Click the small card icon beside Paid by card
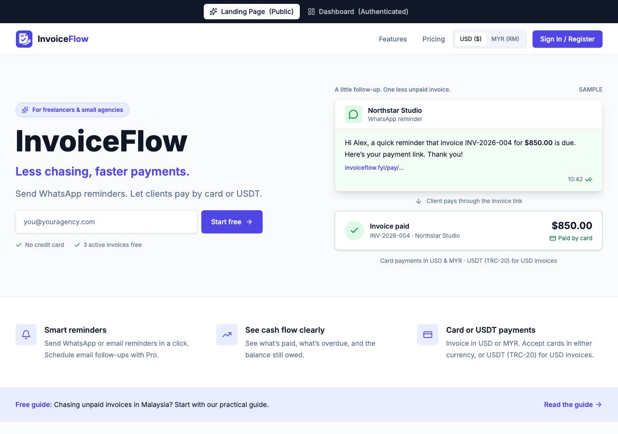Screen dimensions: 618x434 coord(553,238)
